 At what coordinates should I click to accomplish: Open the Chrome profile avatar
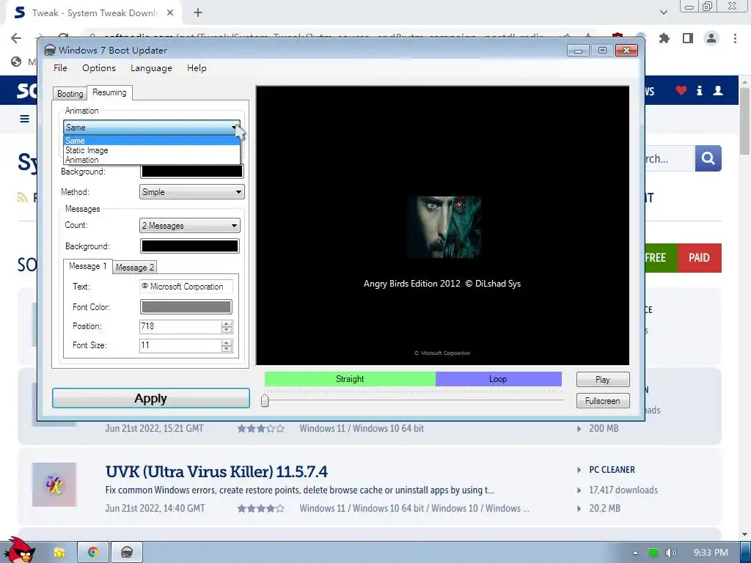point(711,38)
